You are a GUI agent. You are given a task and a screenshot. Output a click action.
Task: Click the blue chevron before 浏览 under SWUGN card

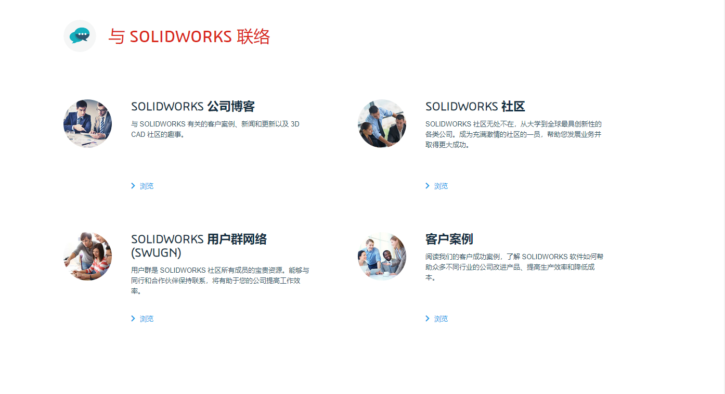point(133,319)
